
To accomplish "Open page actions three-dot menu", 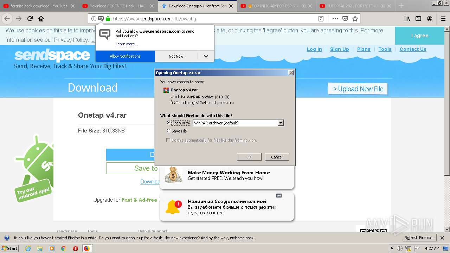I will (335, 19).
